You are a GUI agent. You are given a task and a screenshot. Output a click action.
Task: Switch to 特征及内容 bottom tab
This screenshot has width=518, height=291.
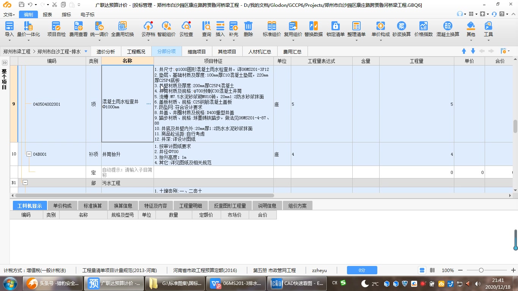tap(155, 206)
